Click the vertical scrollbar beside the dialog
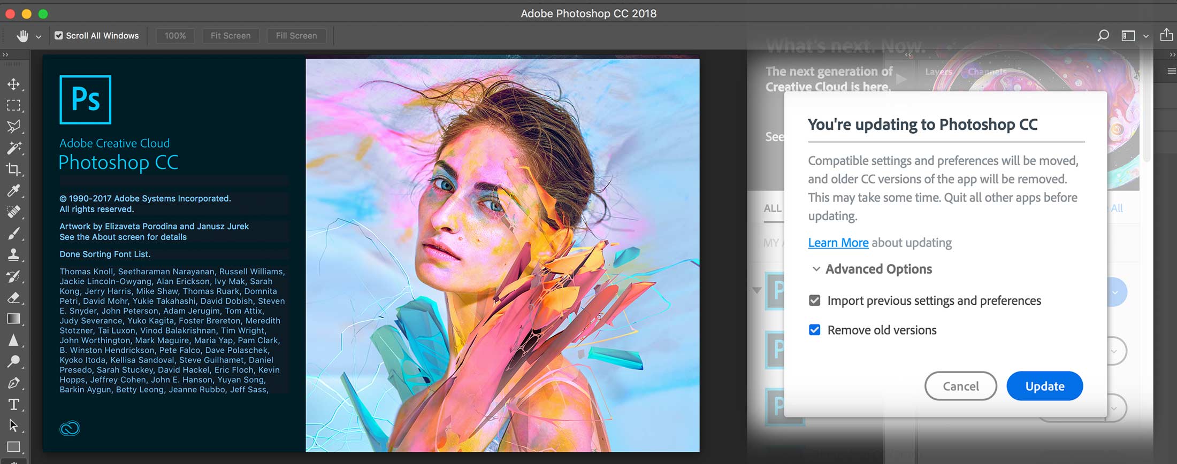The height and width of the screenshot is (464, 1177). point(1146,107)
